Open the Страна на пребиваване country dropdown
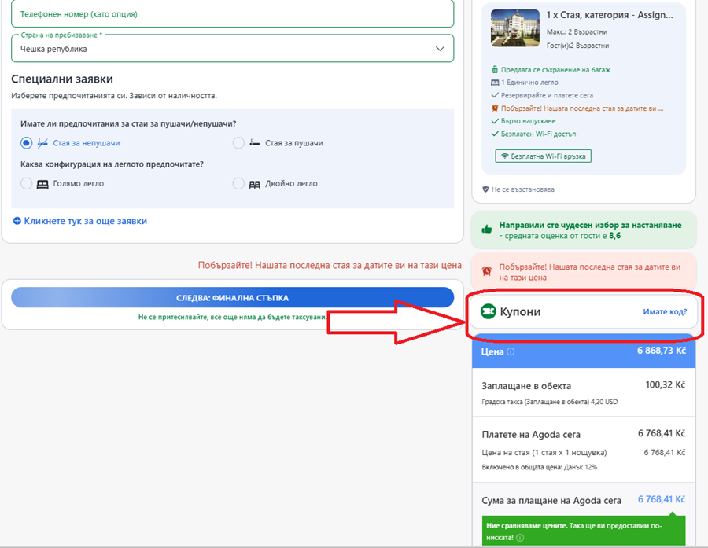Screen dimensions: 708x548 click(232, 49)
